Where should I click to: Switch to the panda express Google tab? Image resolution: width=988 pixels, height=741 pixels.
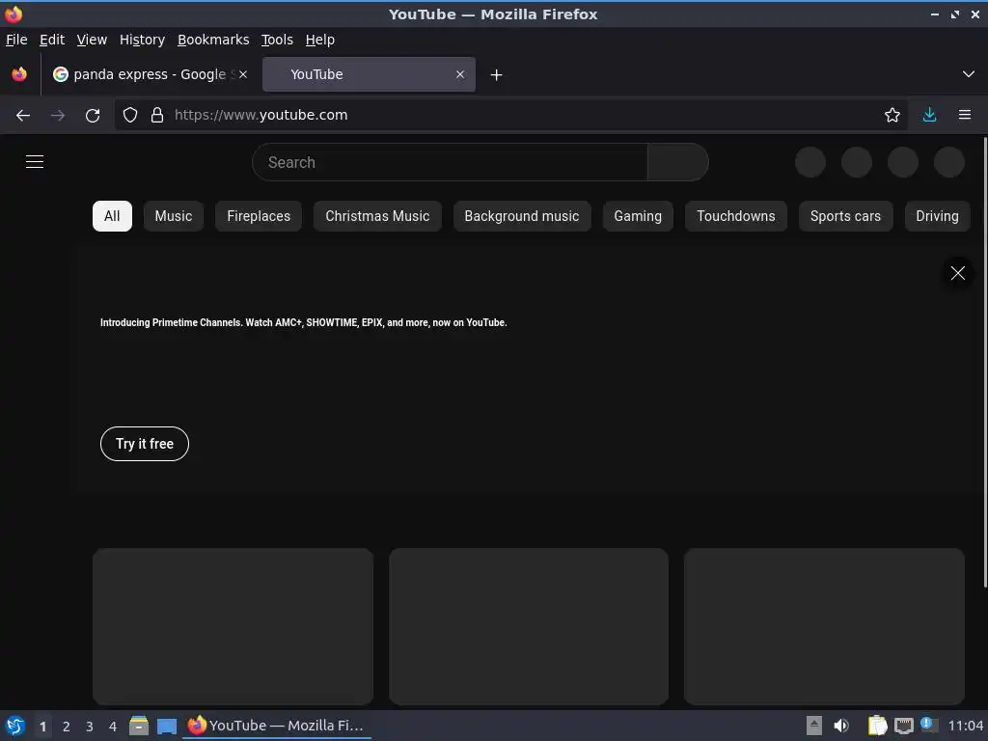pos(150,74)
